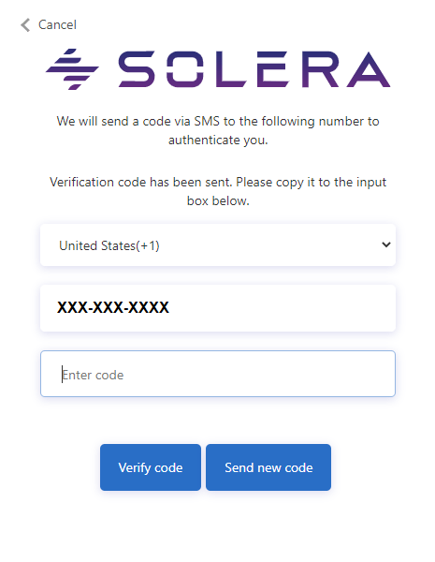Click the letter O in the SOLERA logo
The height and width of the screenshot is (562, 435).
[184, 69]
